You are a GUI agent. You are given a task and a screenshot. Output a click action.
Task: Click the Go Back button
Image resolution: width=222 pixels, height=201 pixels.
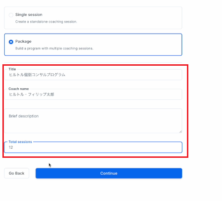tap(17, 173)
